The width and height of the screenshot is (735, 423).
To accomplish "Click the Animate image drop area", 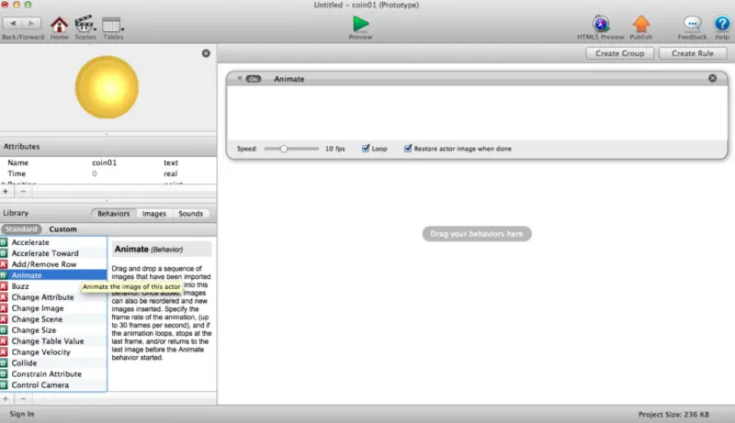I will tap(477, 112).
